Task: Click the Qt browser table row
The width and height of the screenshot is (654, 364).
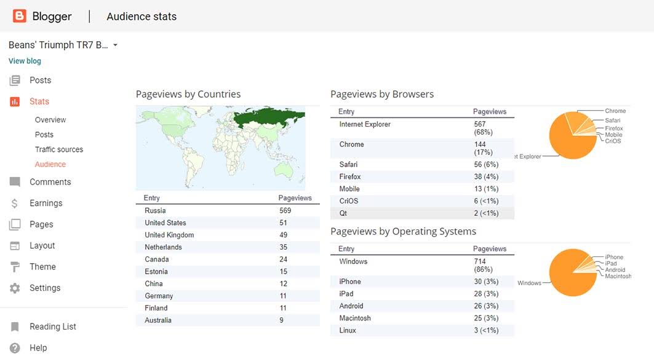Action: 422,213
